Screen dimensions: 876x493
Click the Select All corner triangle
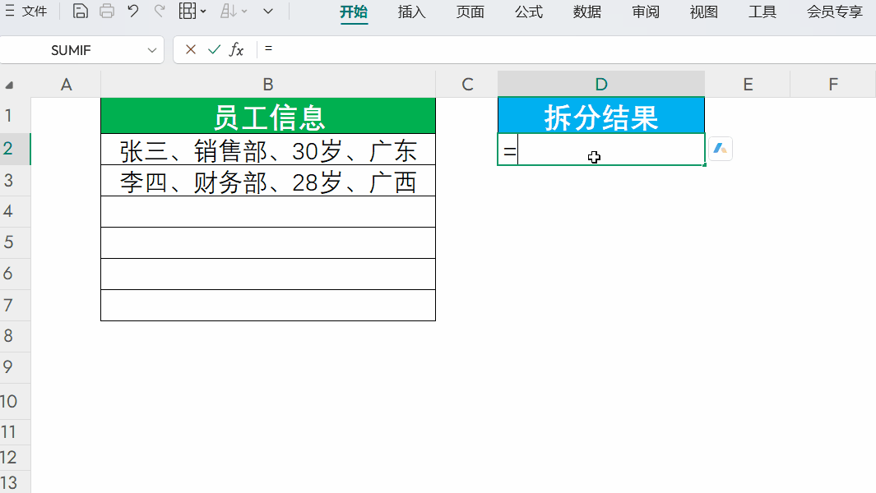[10, 85]
